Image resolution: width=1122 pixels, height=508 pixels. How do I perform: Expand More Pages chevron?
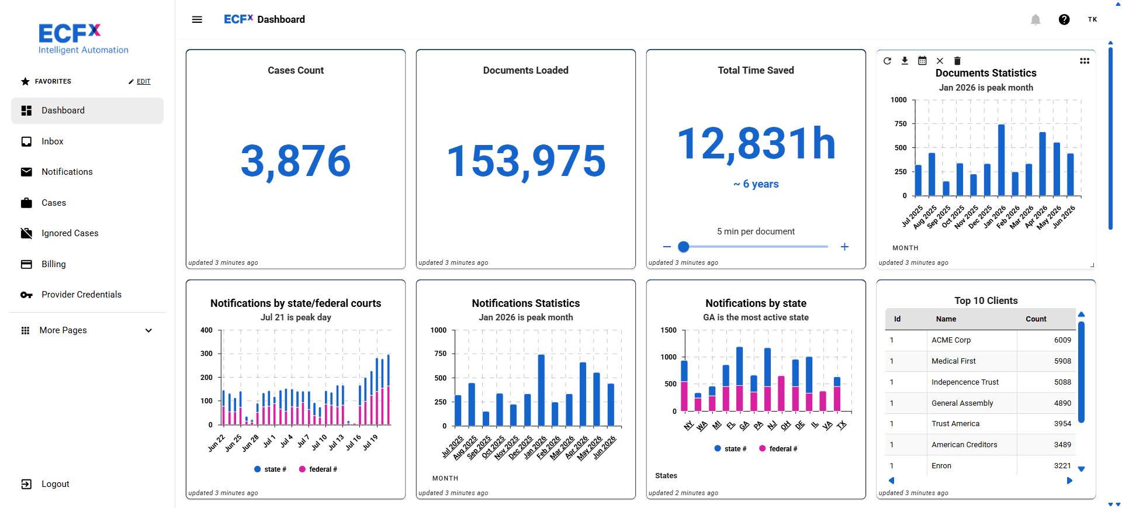(x=148, y=330)
